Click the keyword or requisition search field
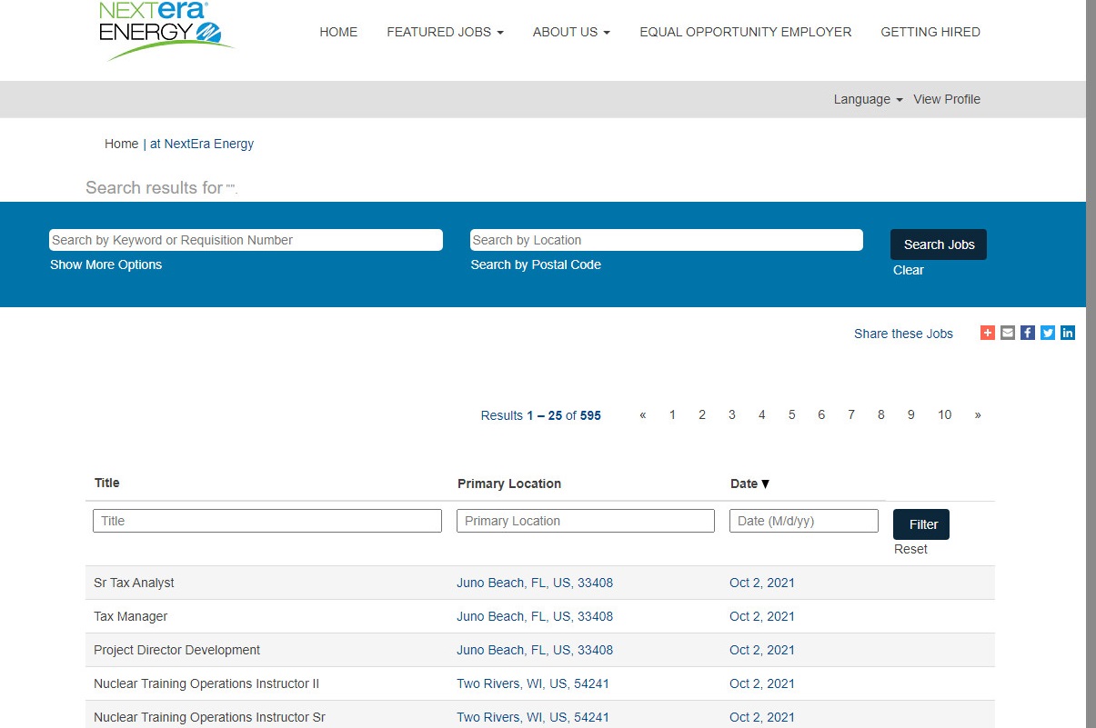This screenshot has width=1096, height=728. pyautogui.click(x=246, y=240)
